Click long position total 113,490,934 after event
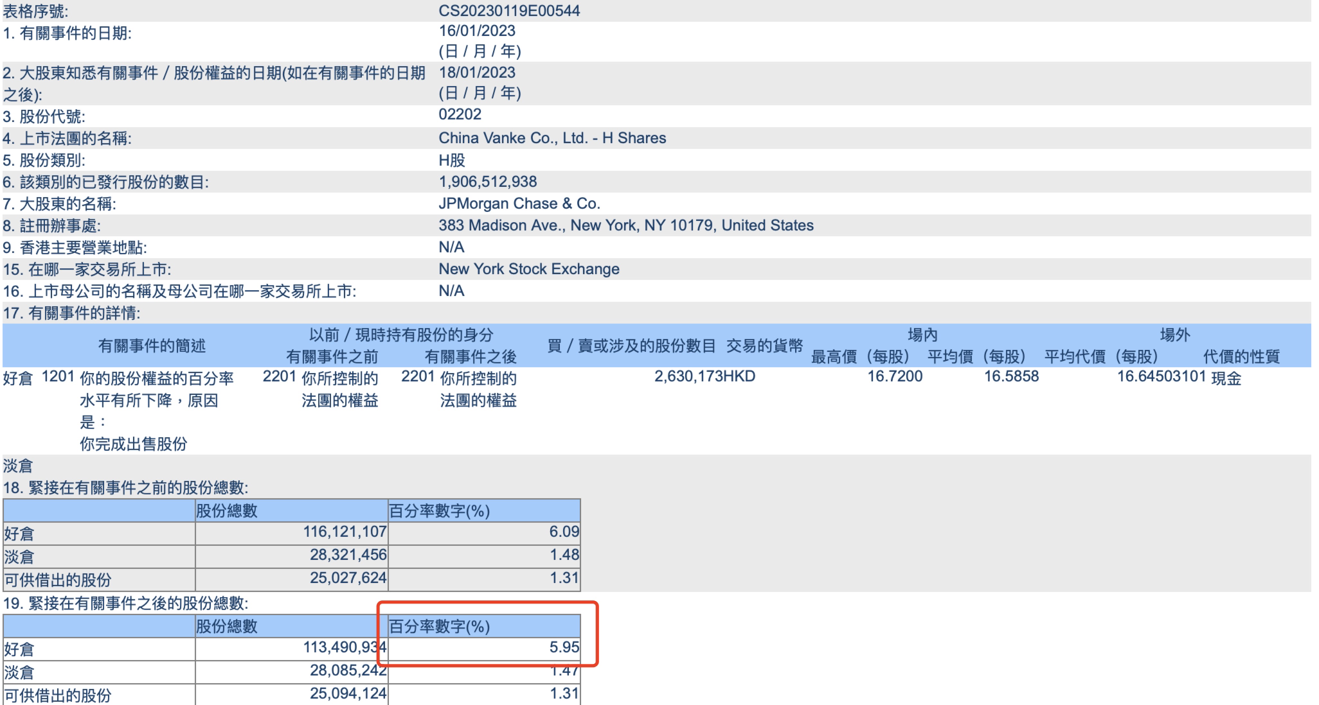 click(x=345, y=647)
